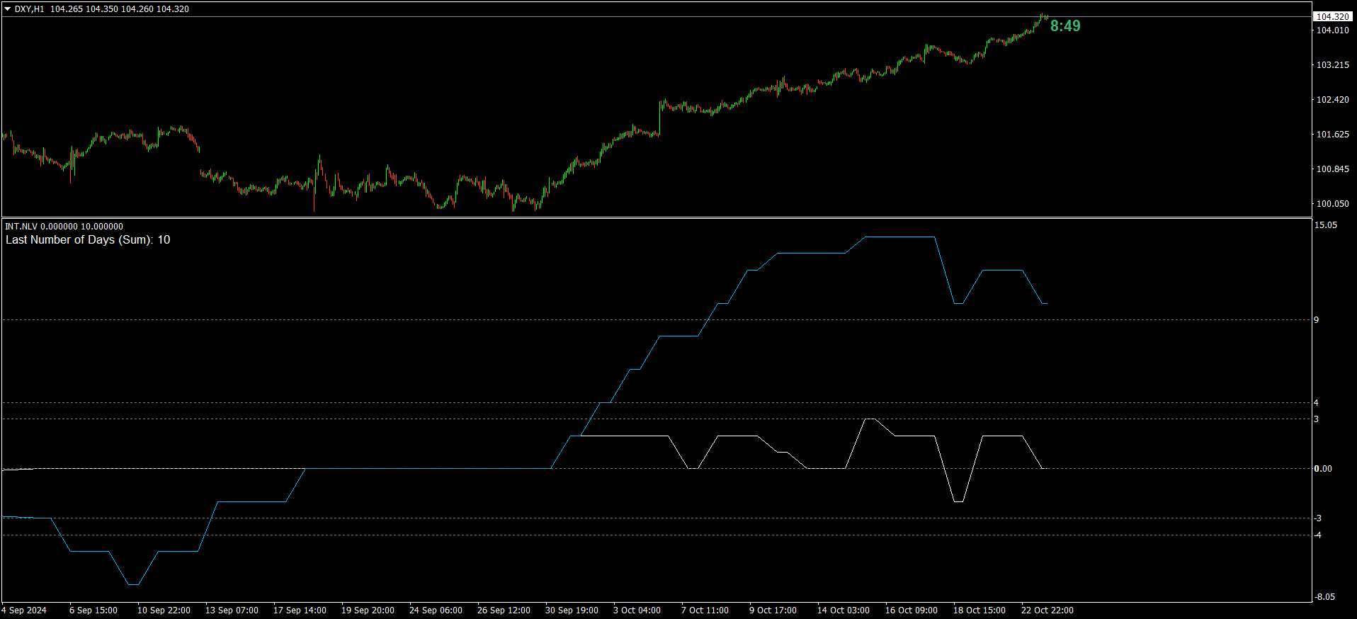Select the 14 Oct 03:00 time label
The width and height of the screenshot is (1357, 619).
(844, 611)
